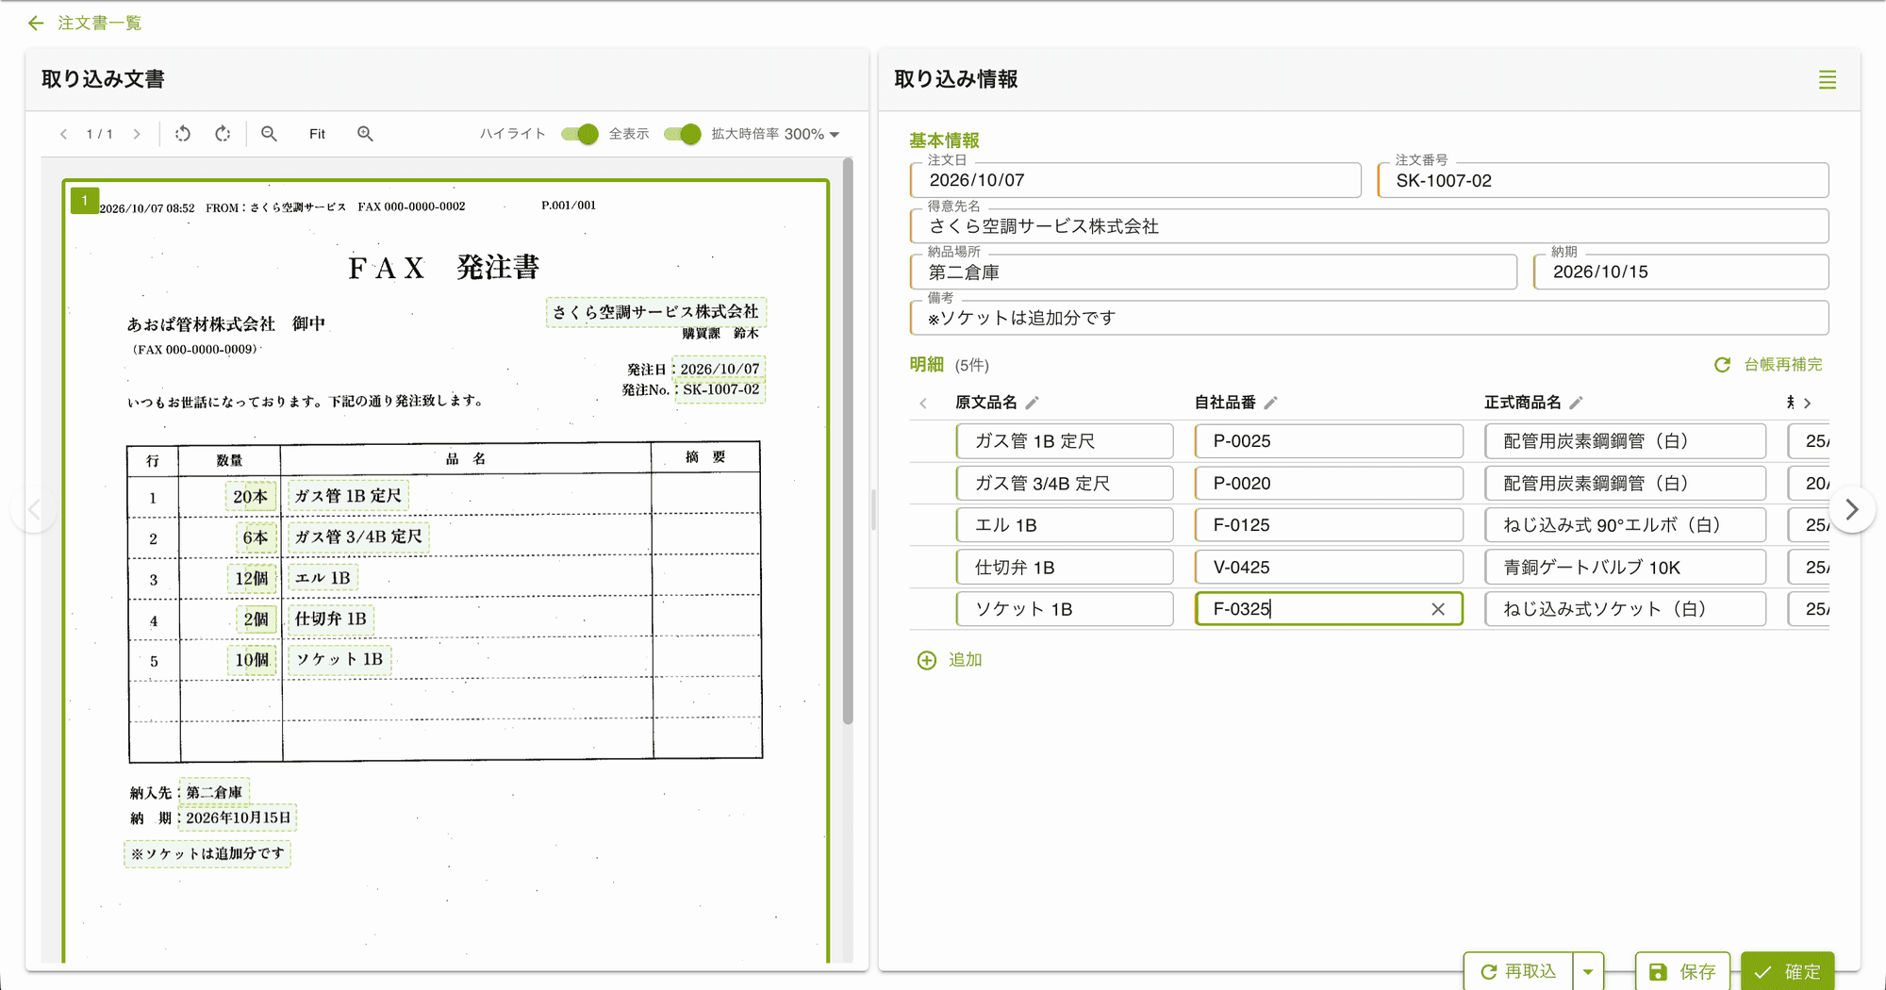The width and height of the screenshot is (1886, 990).
Task: Clear the F-0325 field with X icon
Action: pos(1438,609)
